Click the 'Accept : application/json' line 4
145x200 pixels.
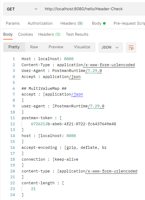coord(51,77)
